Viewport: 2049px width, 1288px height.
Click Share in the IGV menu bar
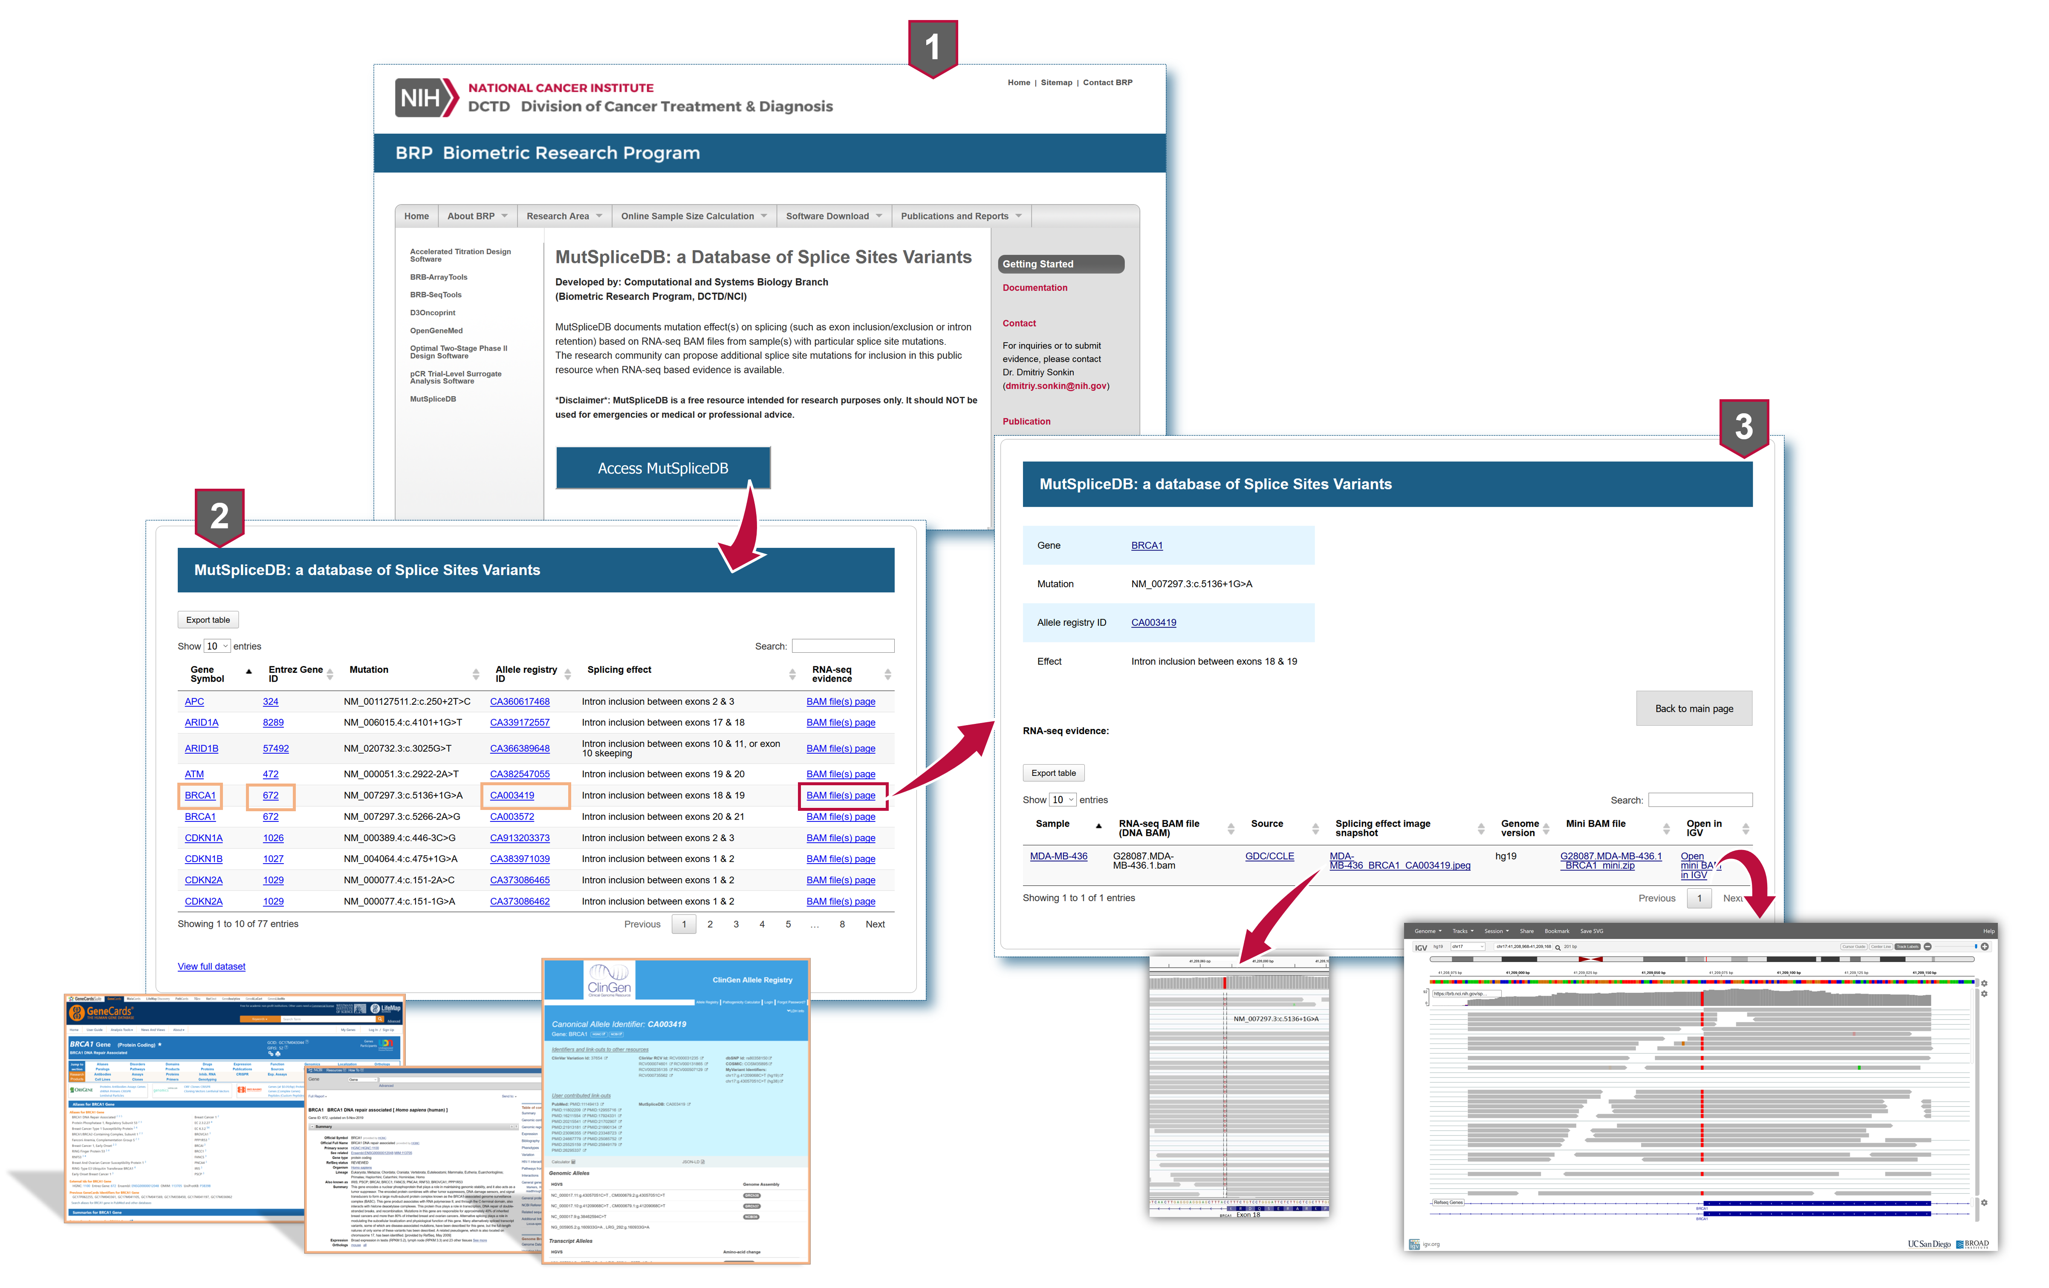click(x=1527, y=931)
